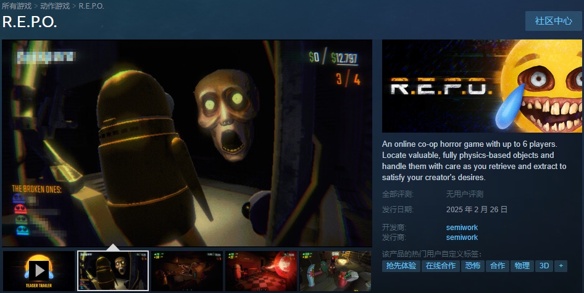The image size is (584, 293).
Task: Select the third dark corridor screenshot thumbnail
Action: tap(187, 271)
